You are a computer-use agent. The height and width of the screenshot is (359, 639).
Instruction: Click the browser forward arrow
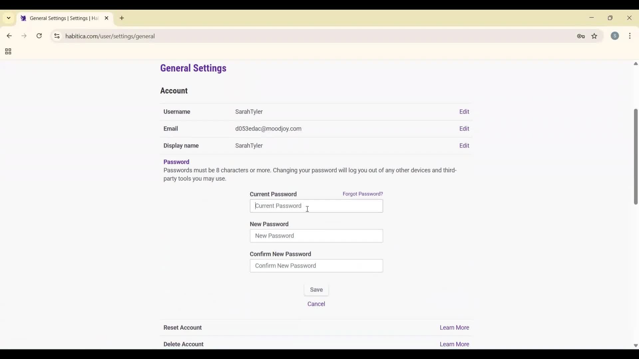click(x=24, y=36)
